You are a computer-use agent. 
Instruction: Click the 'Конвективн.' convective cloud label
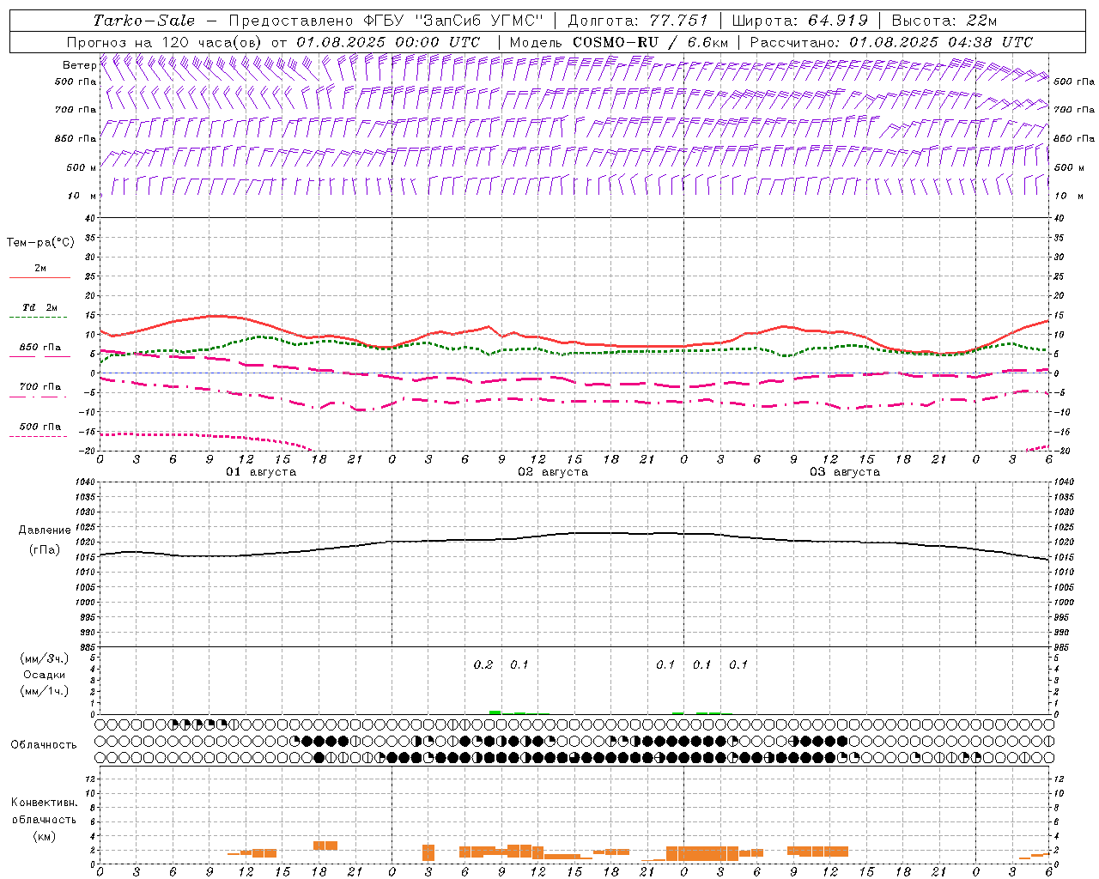tap(44, 803)
